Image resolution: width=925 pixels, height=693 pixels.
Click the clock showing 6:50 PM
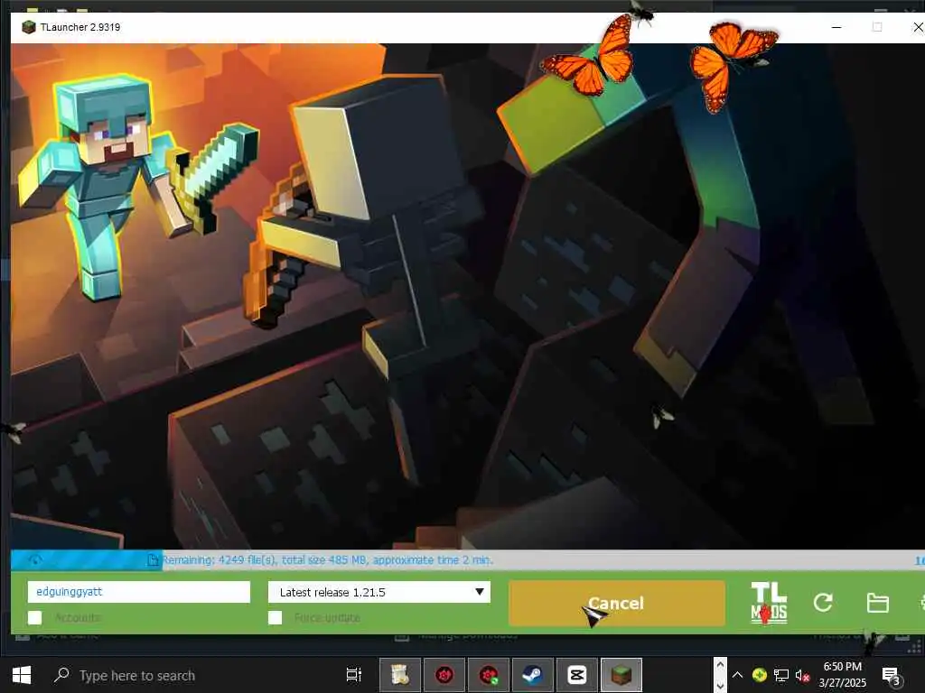pyautogui.click(x=842, y=675)
